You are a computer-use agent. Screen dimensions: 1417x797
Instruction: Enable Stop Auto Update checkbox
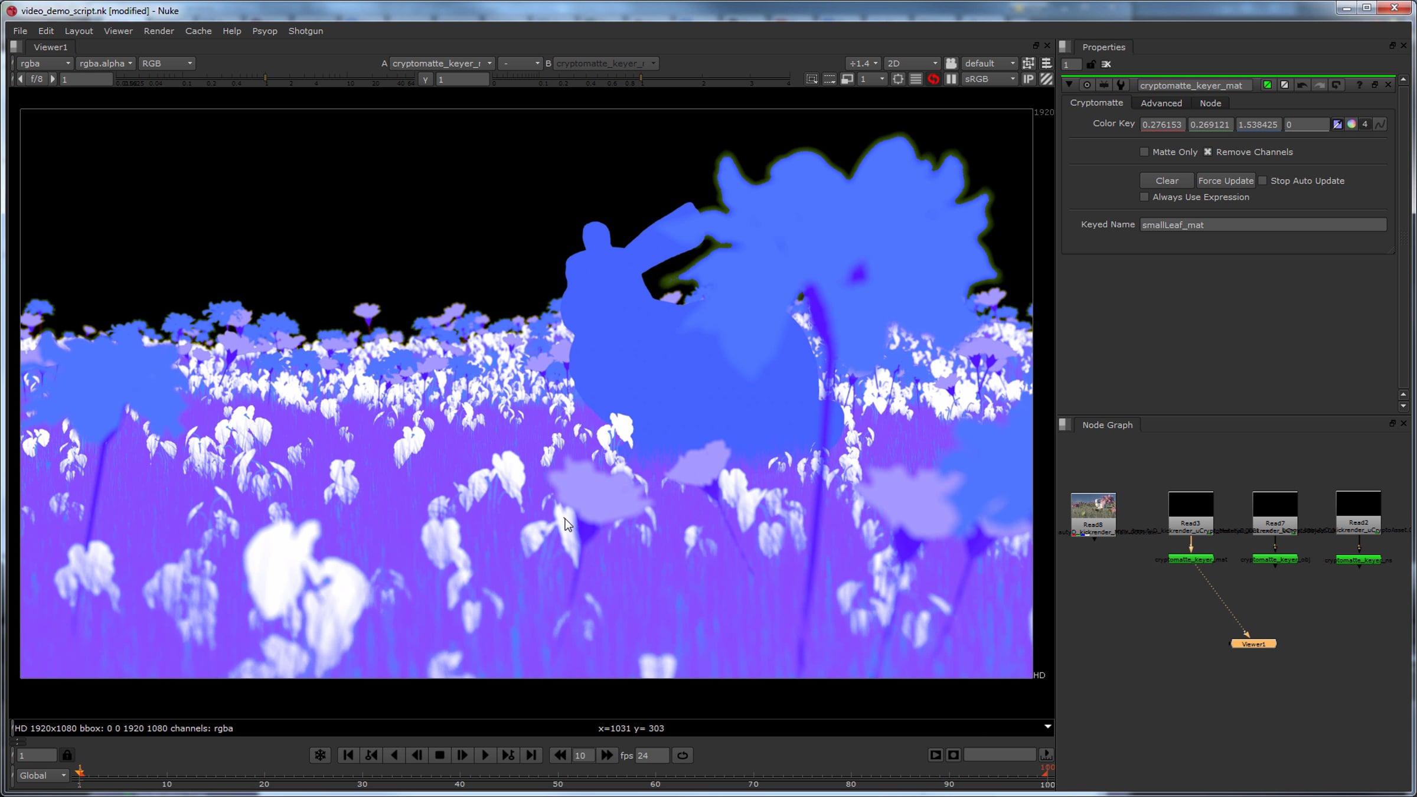pos(1262,181)
